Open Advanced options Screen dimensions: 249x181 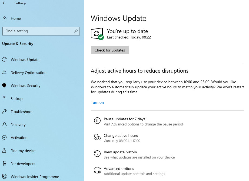[x=119, y=169]
